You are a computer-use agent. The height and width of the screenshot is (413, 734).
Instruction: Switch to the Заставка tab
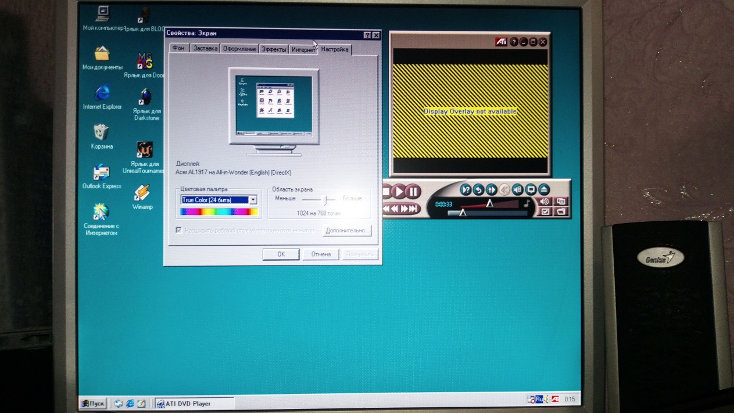(x=205, y=48)
